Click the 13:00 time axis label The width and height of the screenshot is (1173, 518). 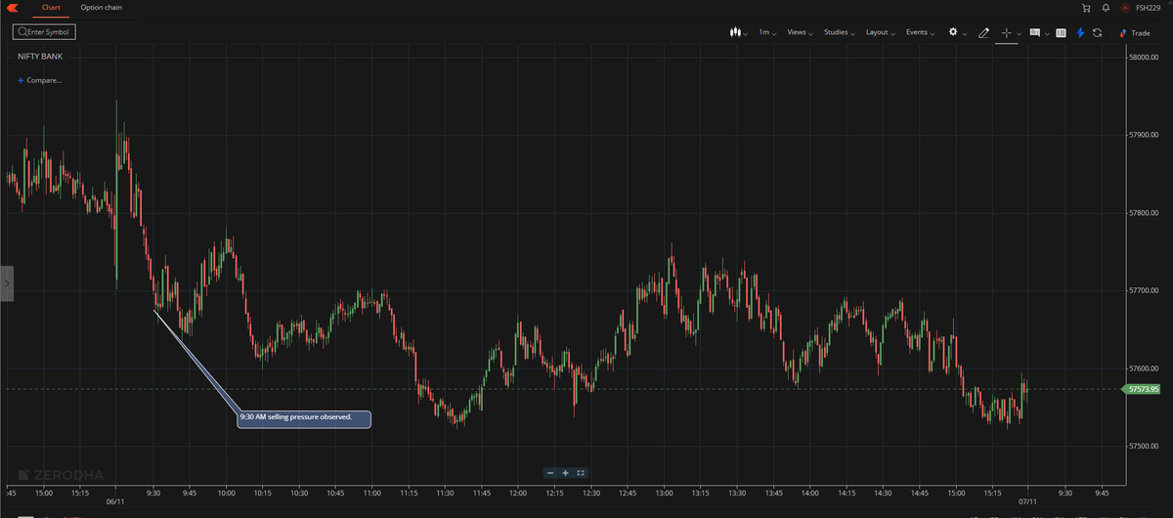click(x=665, y=493)
